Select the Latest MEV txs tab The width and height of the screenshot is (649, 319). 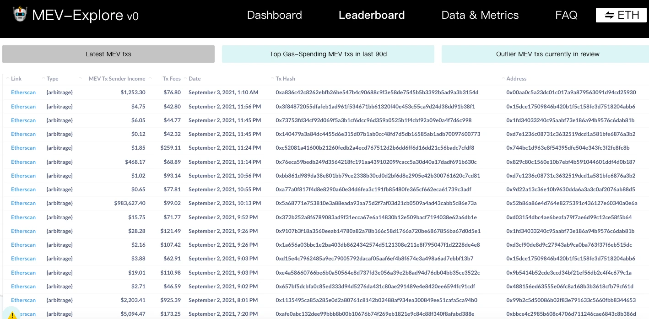[x=108, y=54]
